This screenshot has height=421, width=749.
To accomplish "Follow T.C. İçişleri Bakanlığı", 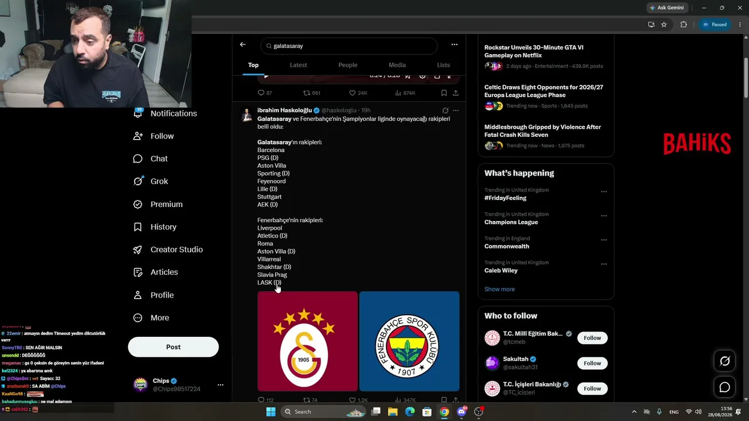I will (592, 388).
